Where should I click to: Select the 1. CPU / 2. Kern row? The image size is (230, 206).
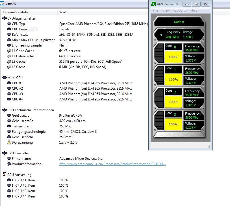pyautogui.click(x=37, y=186)
